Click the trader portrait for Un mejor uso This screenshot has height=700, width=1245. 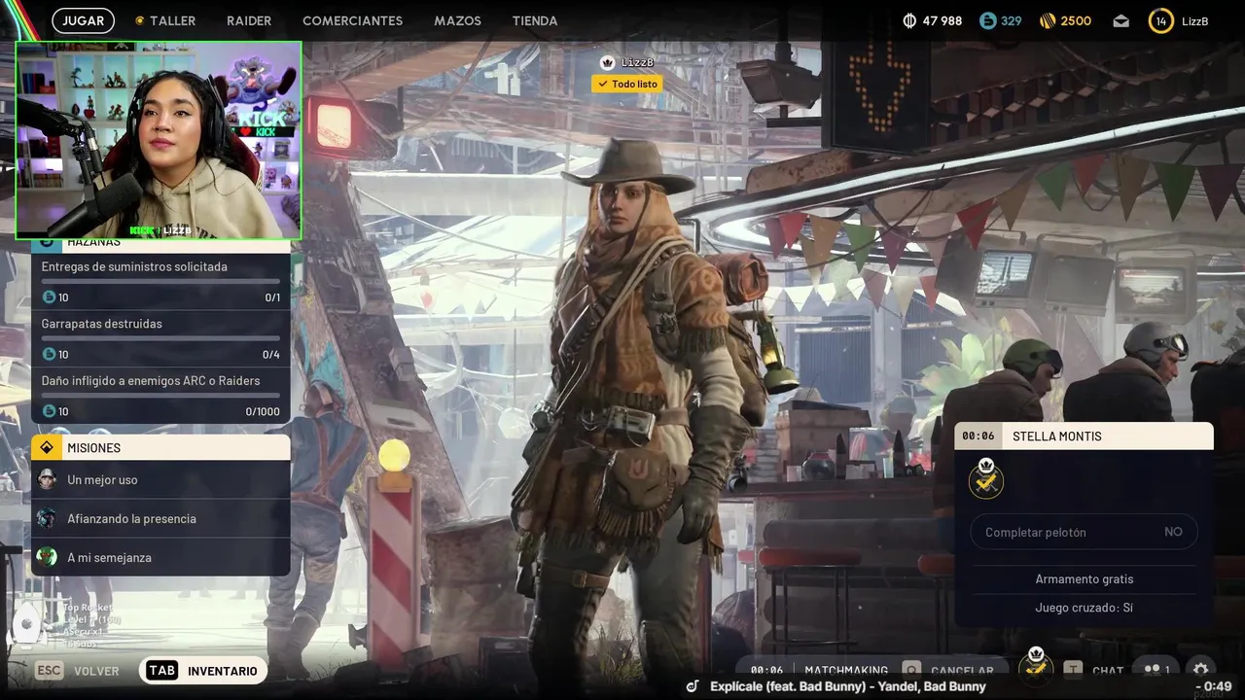[47, 479]
